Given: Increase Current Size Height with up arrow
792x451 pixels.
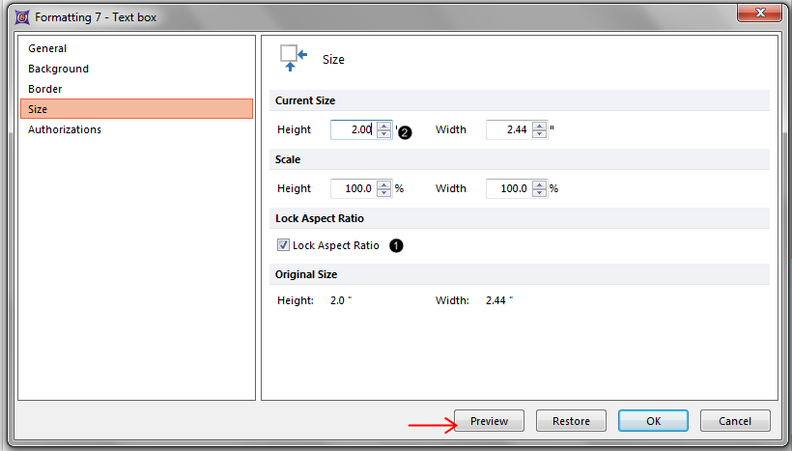Looking at the screenshot, I should [384, 125].
